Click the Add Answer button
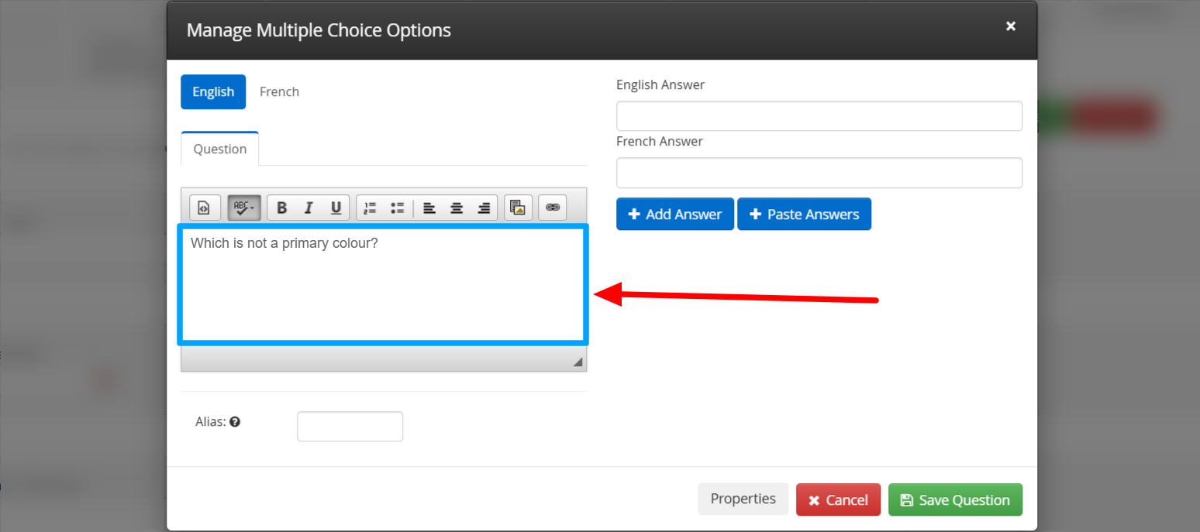This screenshot has width=1200, height=532. [x=674, y=215]
